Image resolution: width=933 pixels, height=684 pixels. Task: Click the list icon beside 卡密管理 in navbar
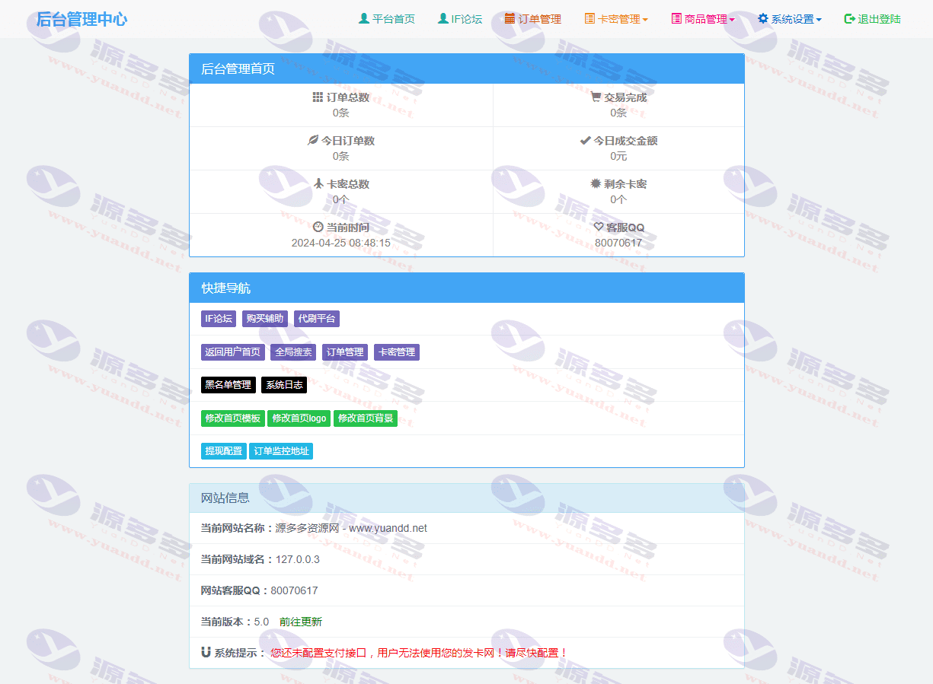click(x=590, y=18)
